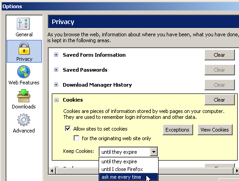Expand the Saved Passwords section
The width and height of the screenshot is (239, 181).
coord(56,70)
